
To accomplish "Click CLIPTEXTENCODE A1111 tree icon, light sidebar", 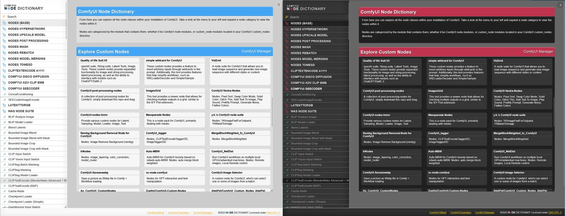I will [4, 71].
